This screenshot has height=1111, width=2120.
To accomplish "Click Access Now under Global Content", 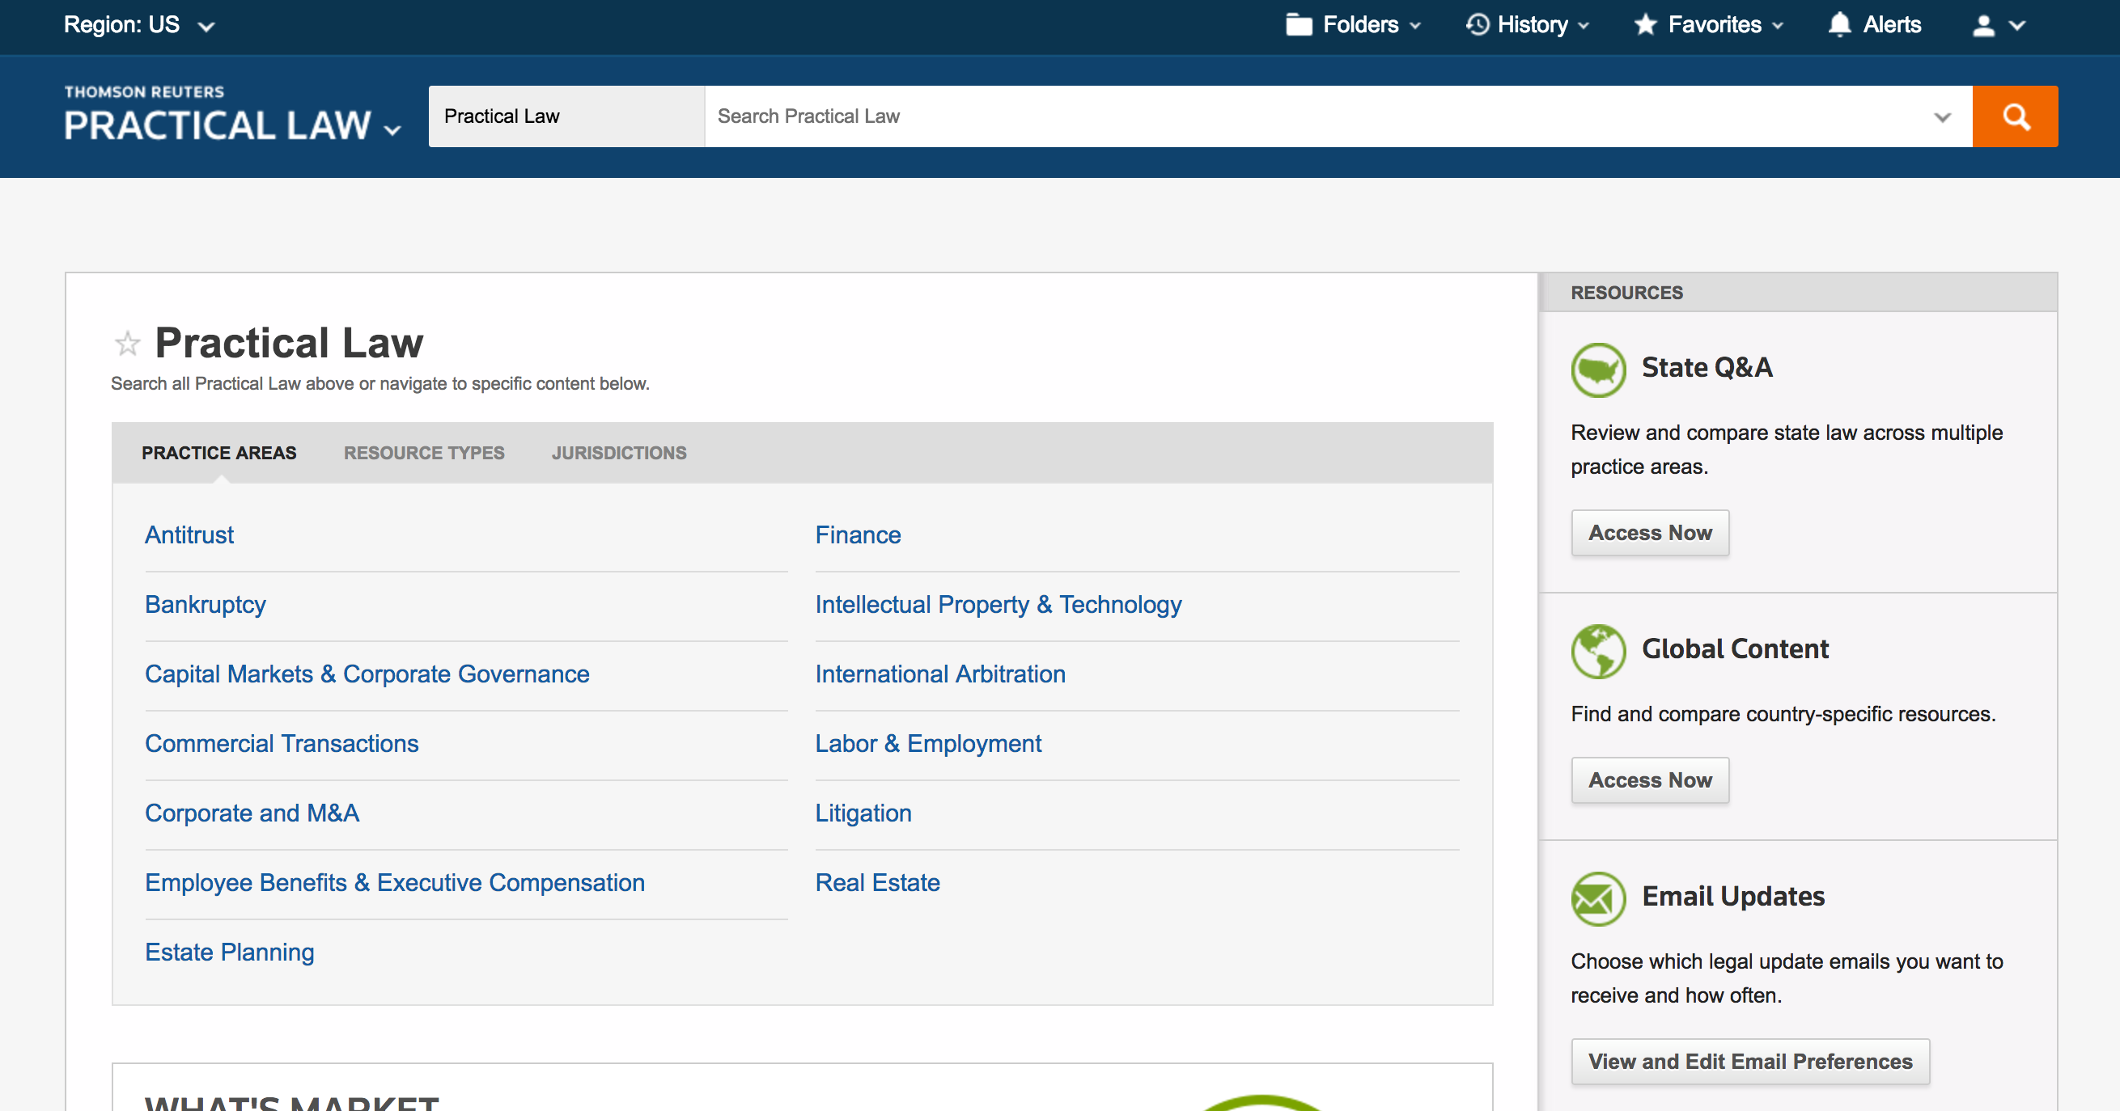I will tap(1650, 780).
